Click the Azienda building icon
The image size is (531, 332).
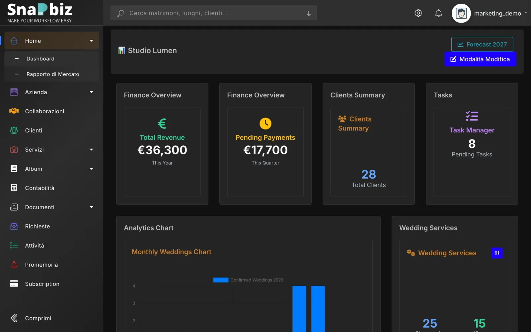pyautogui.click(x=14, y=92)
